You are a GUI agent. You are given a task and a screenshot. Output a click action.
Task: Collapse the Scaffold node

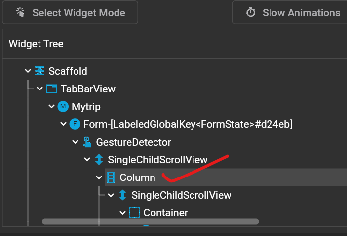coord(28,71)
